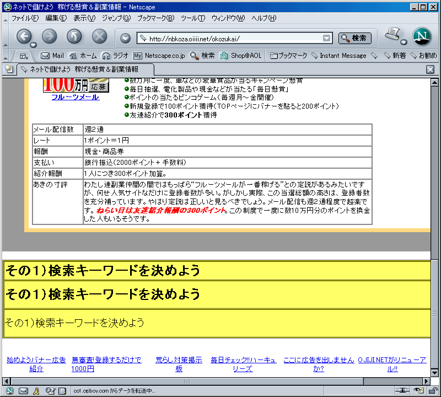Open the 荒らし対策掲示板 link

coord(179,364)
